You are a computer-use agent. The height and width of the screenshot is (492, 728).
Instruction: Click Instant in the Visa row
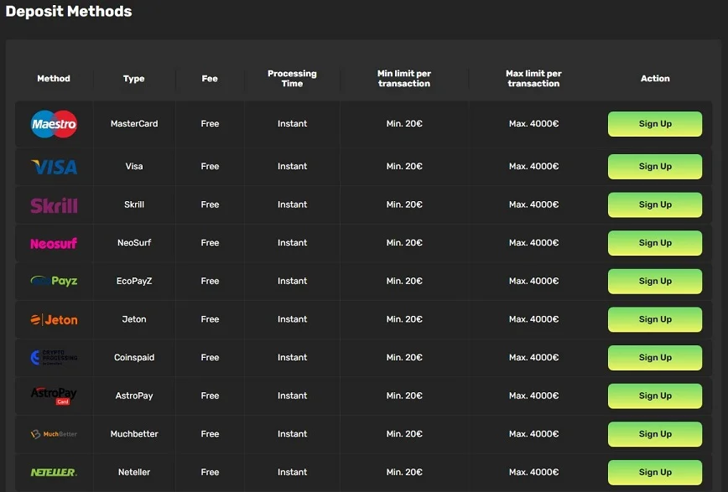[292, 166]
